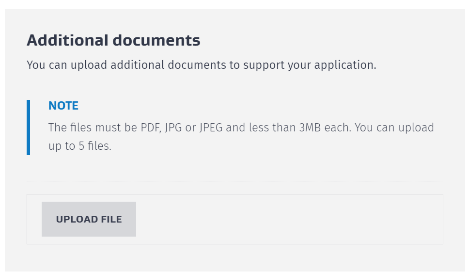
Task: Click the word "PDF" in the note
Action: [150, 128]
